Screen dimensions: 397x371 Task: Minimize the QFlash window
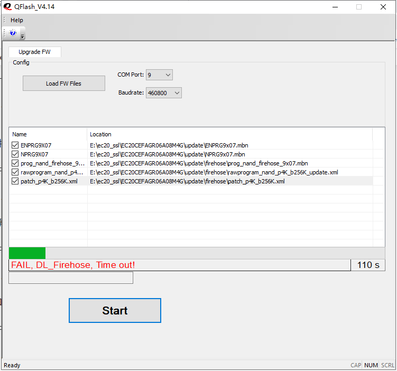335,7
